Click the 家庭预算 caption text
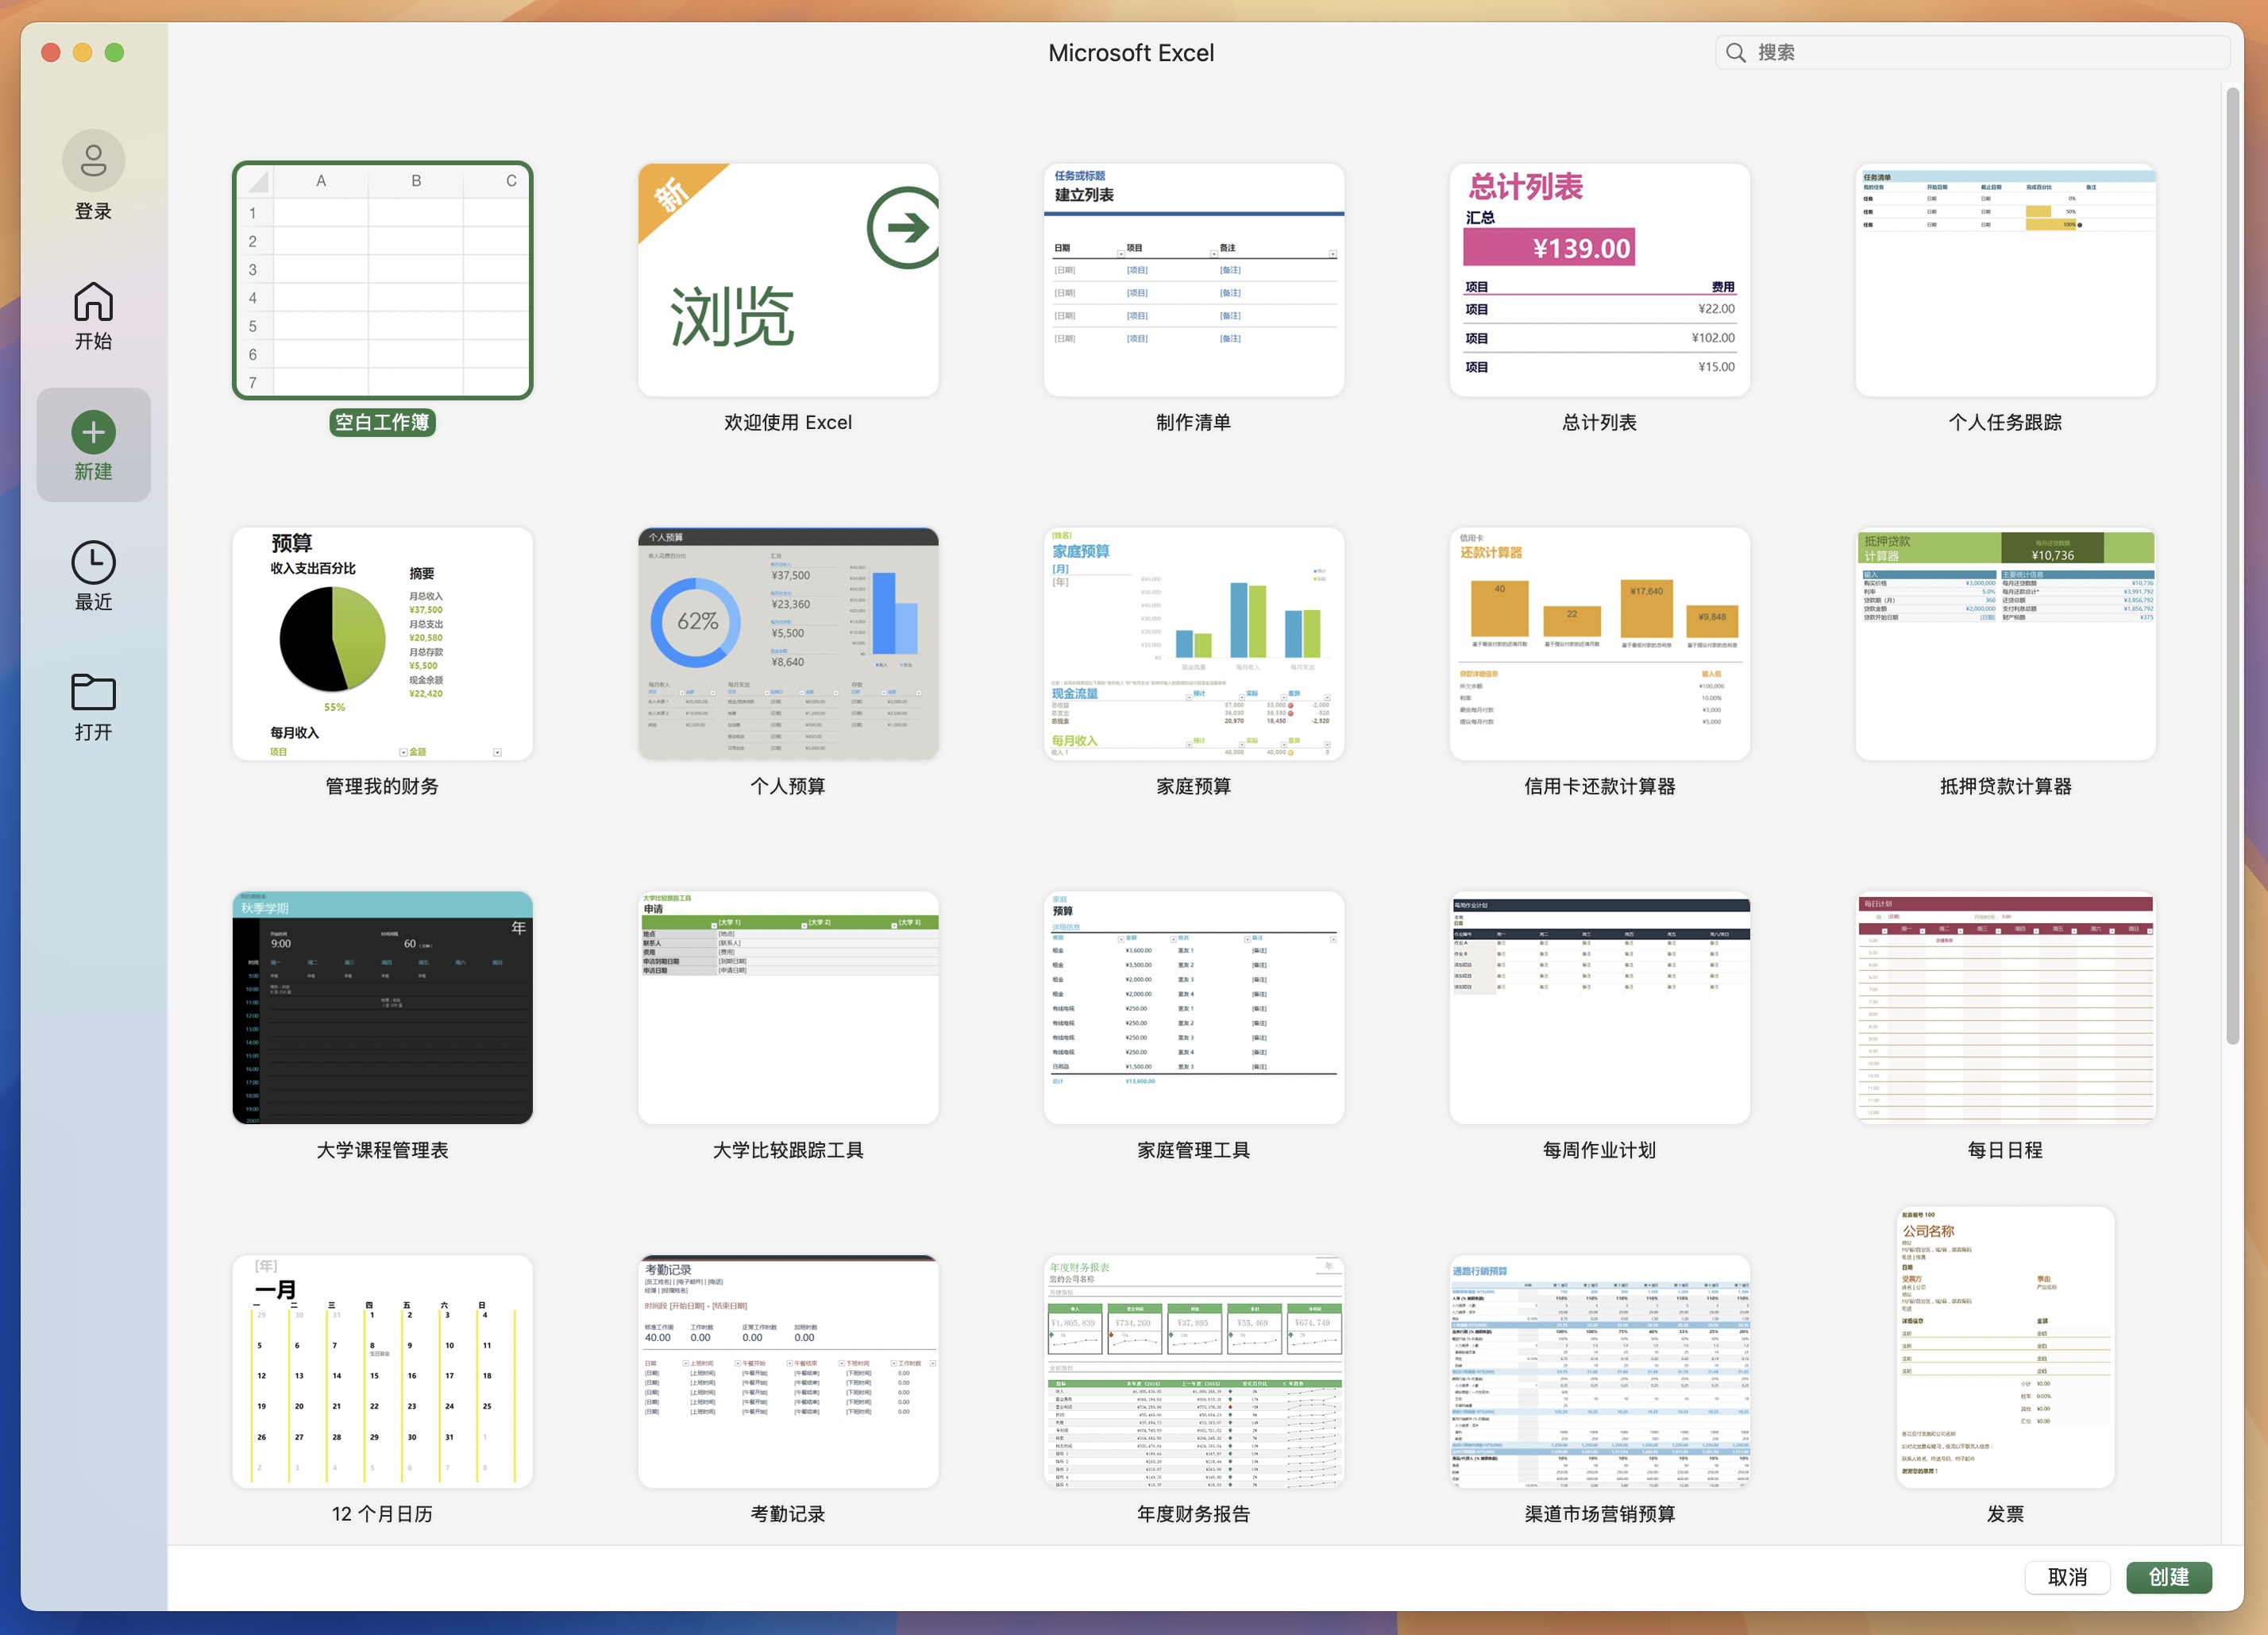This screenshot has width=2268, height=1635. pos(1193,787)
